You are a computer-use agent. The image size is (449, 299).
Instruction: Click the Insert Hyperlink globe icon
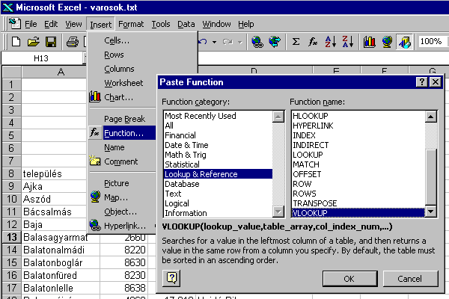click(257, 42)
